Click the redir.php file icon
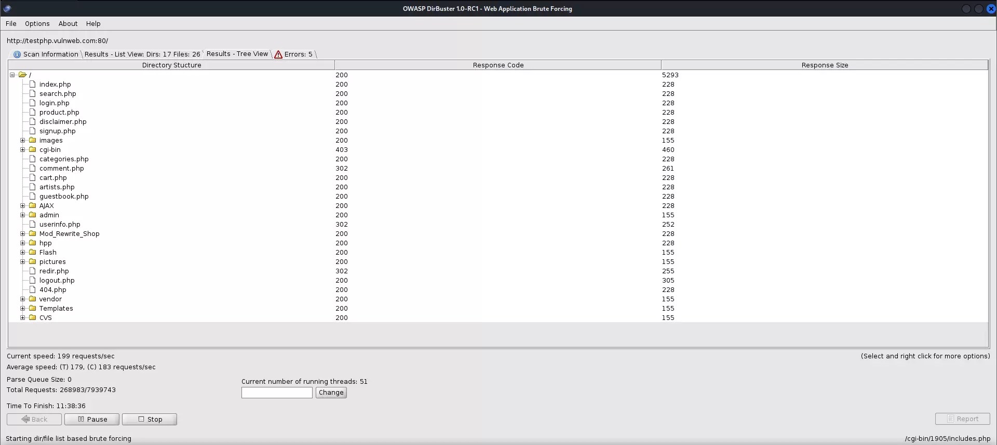 point(33,271)
